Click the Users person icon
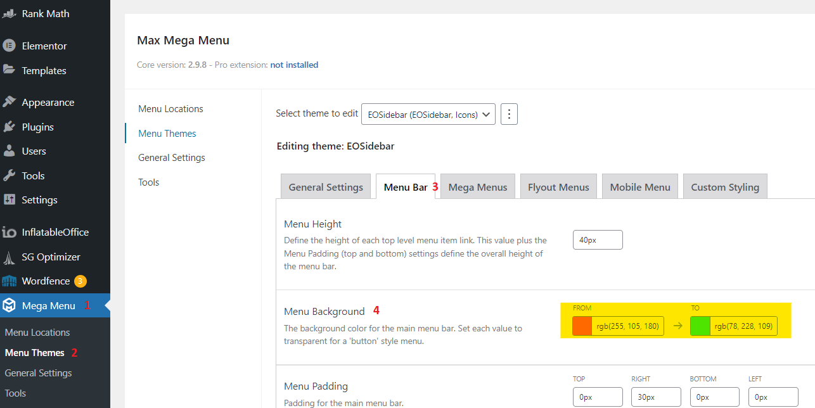This screenshot has height=408, width=815. pos(9,151)
